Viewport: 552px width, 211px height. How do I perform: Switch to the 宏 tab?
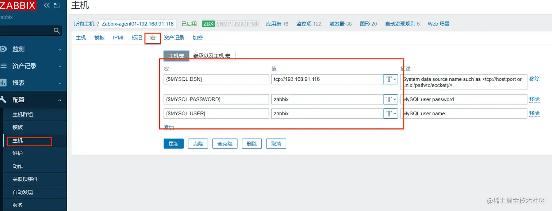[x=153, y=37]
